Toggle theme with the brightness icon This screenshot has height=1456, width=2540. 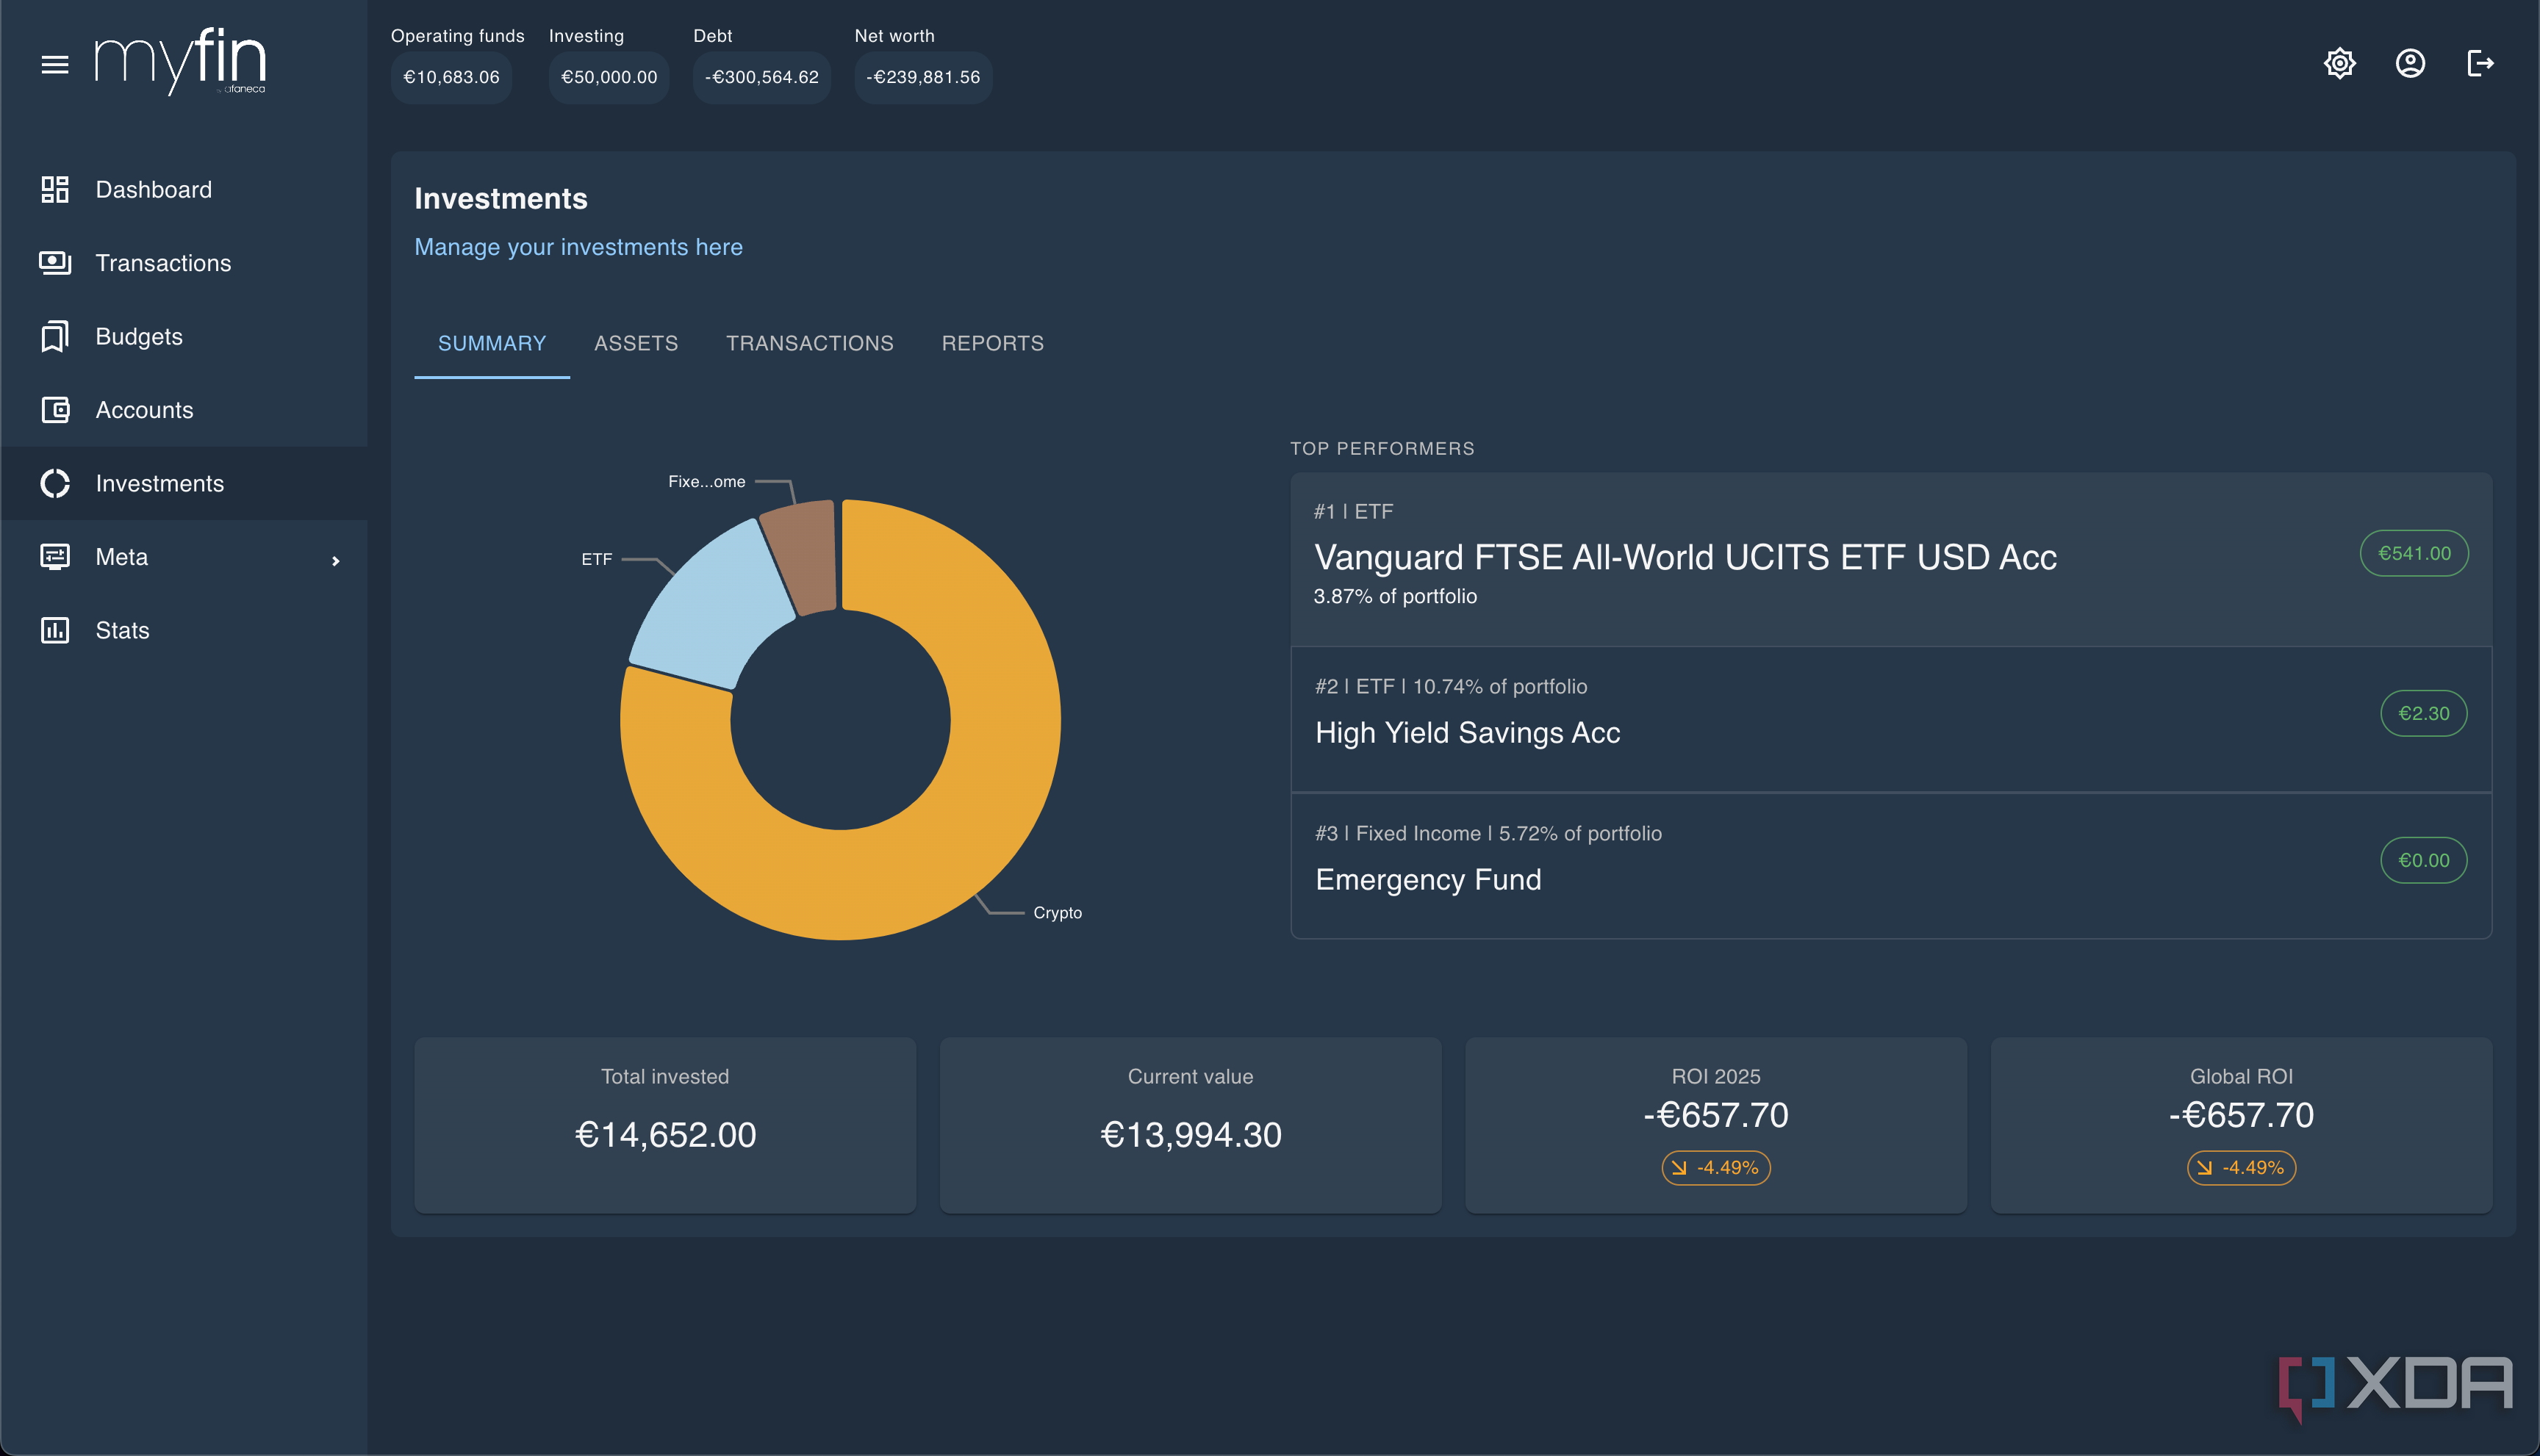[2339, 63]
